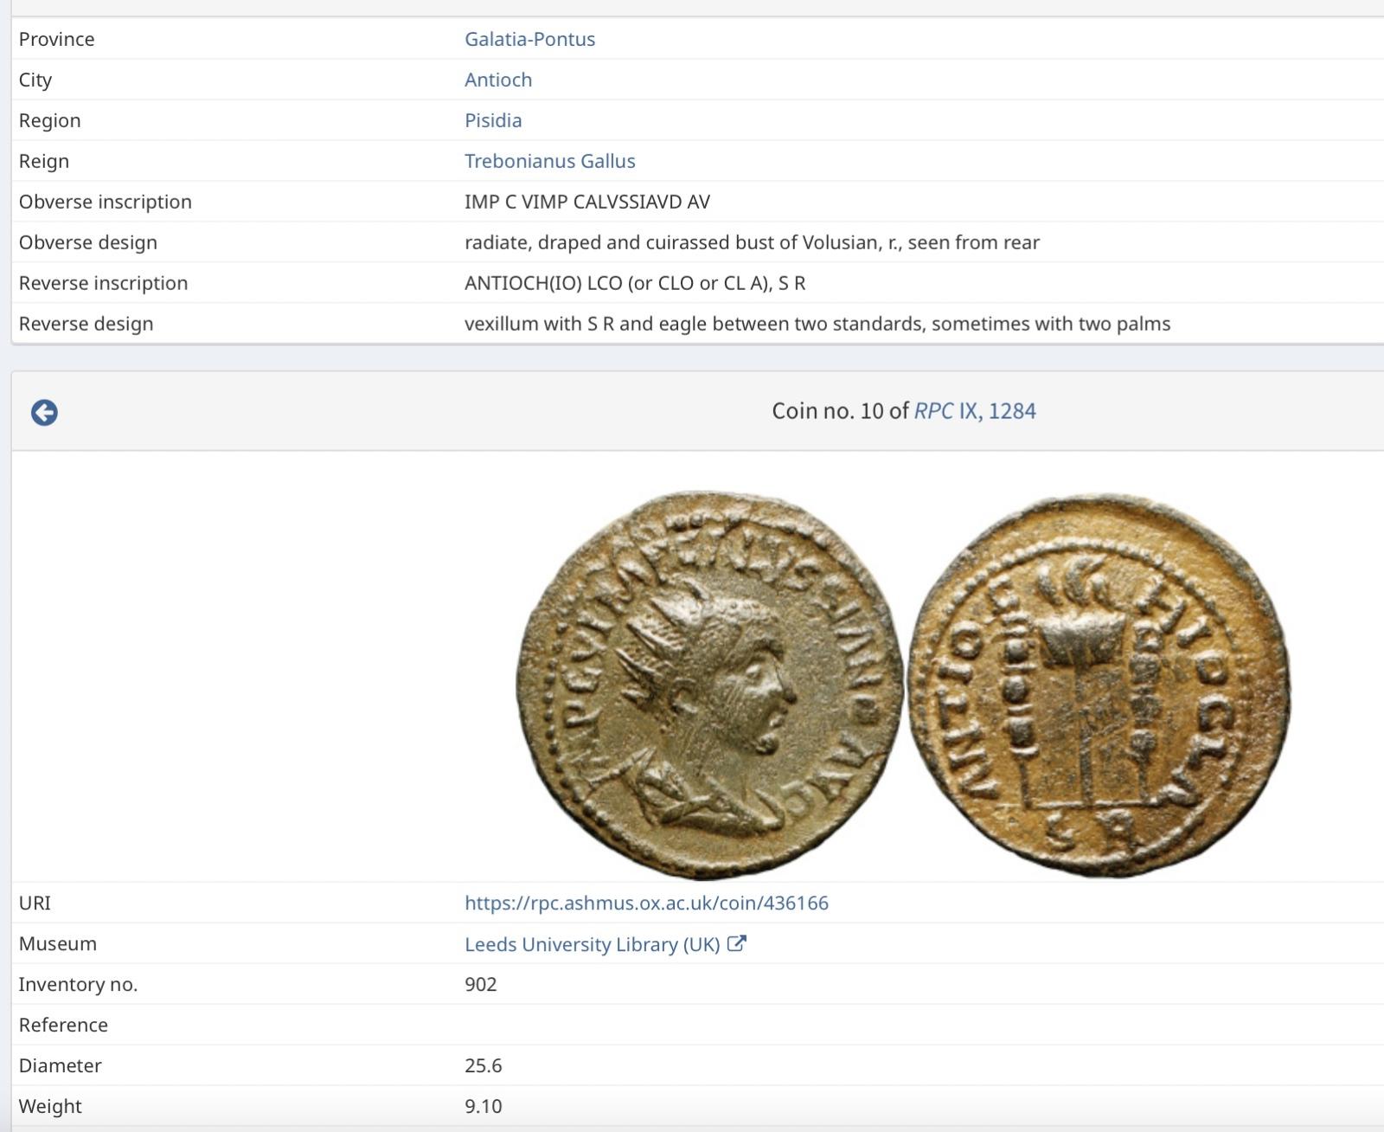Viewport: 1384px width, 1132px height.
Task: Follow the Pisidia region link
Action: coord(493,120)
